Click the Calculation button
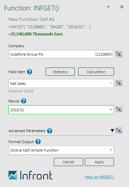The width and height of the screenshot is (129, 187). pos(96,72)
